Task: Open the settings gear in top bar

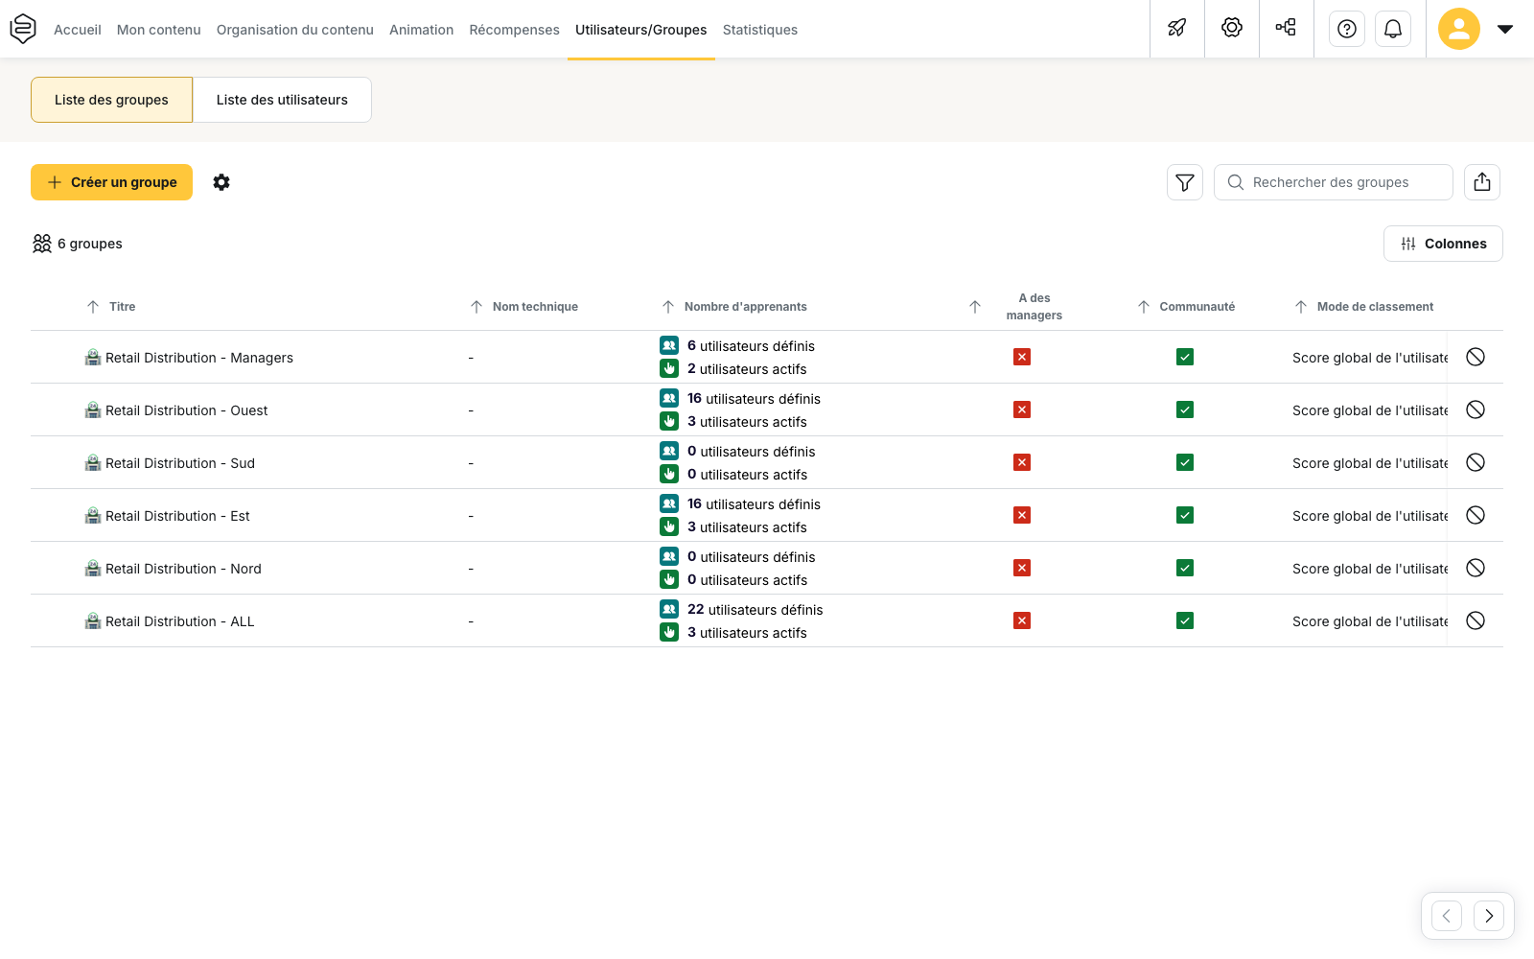Action: pyautogui.click(x=1232, y=28)
